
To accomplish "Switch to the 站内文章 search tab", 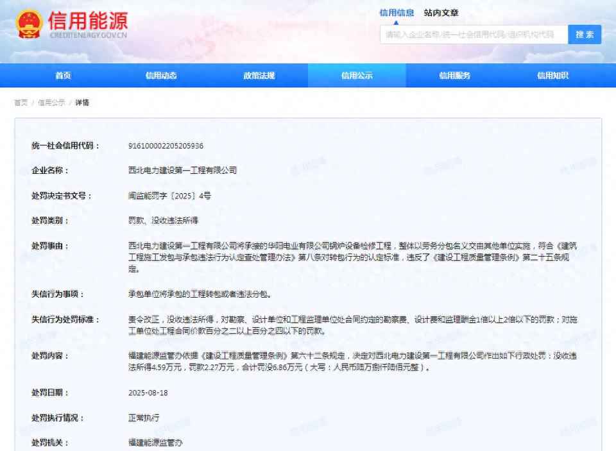I will 441,12.
